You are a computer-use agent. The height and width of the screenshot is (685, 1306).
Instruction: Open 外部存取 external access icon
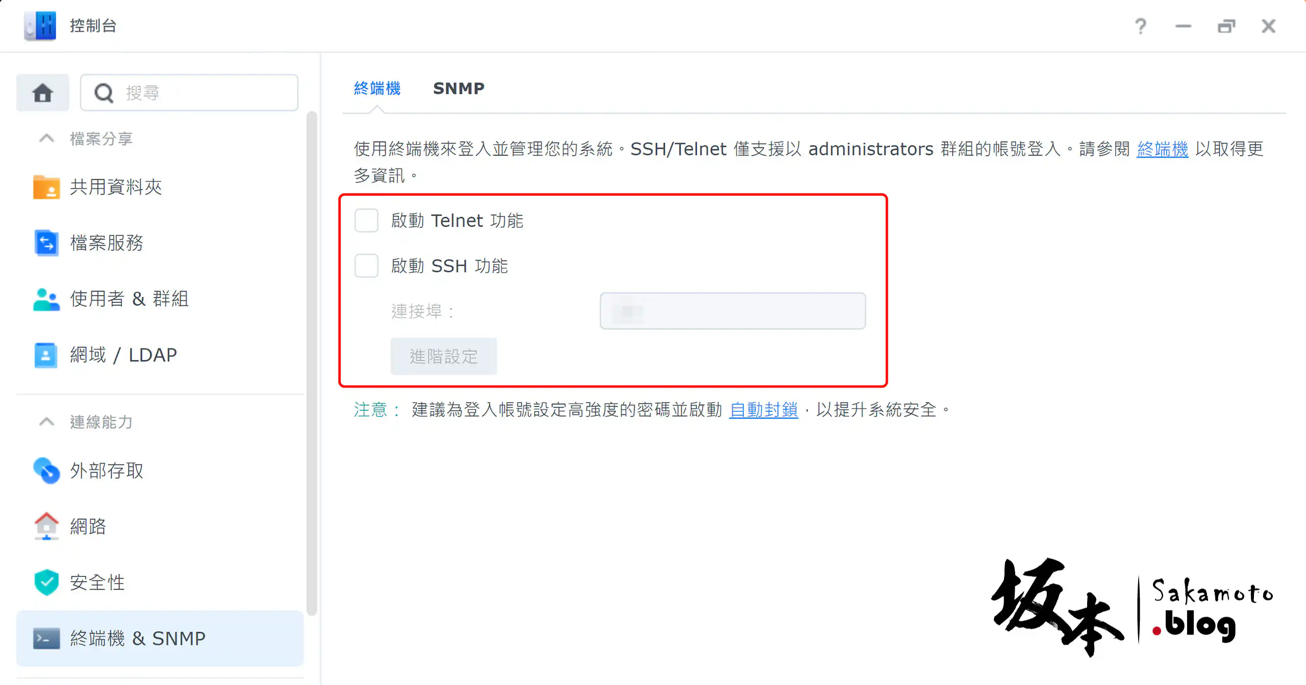coord(46,470)
